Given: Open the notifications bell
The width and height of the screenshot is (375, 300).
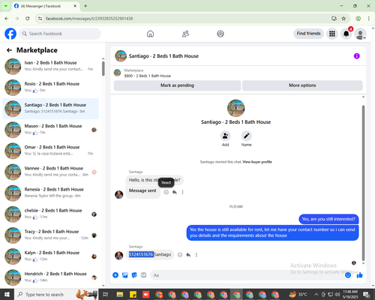Looking at the screenshot, I should 346,34.
